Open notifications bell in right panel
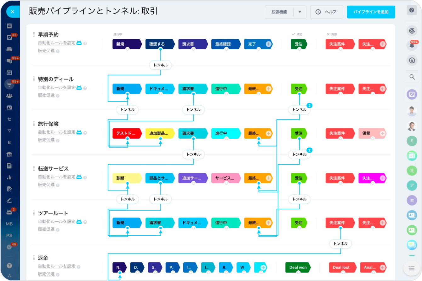 pos(412,45)
